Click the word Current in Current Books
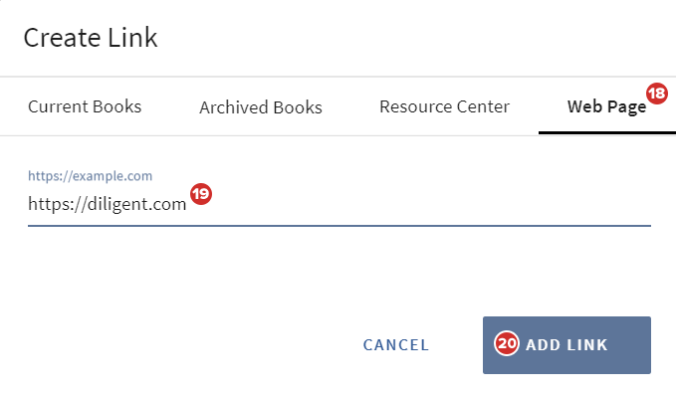676x398 pixels. [x=59, y=106]
